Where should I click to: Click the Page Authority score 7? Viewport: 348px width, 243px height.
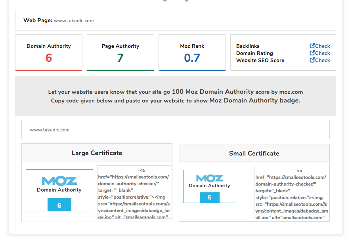pyautogui.click(x=120, y=58)
